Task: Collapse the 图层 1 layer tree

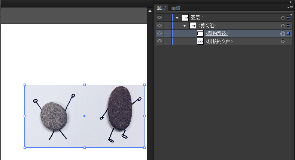Action: [x=177, y=18]
